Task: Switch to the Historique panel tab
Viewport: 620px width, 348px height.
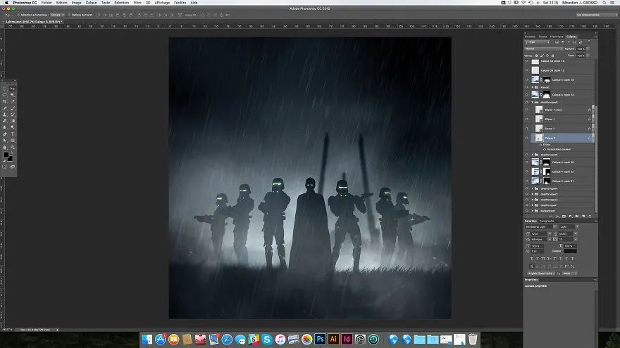Action: pyautogui.click(x=557, y=37)
